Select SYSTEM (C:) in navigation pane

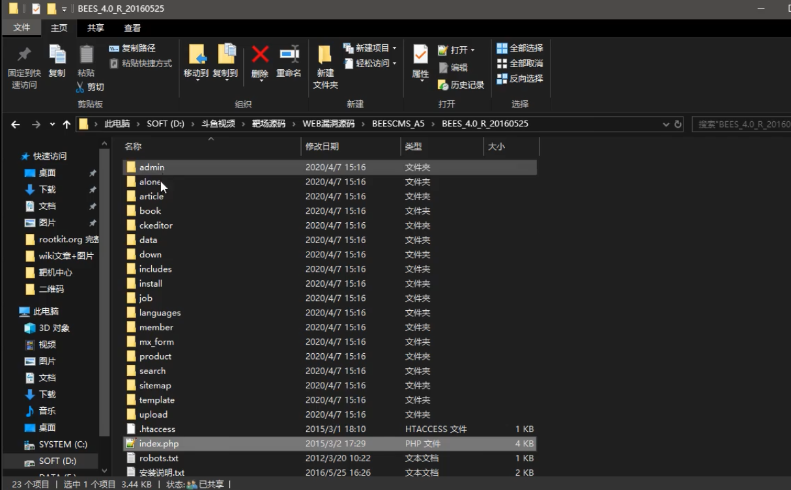63,444
